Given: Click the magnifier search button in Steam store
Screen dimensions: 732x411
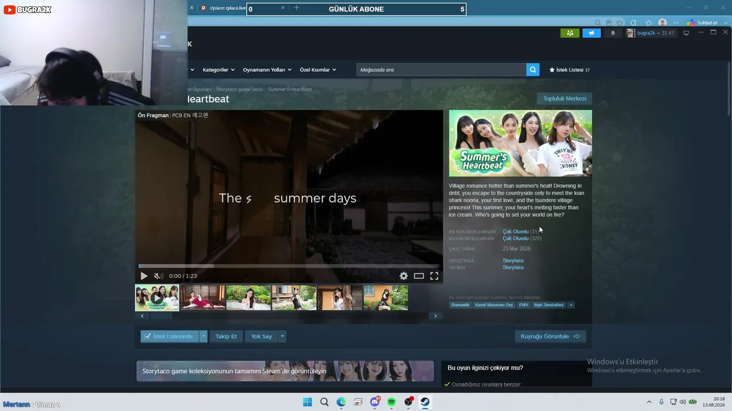Looking at the screenshot, I should click(533, 70).
